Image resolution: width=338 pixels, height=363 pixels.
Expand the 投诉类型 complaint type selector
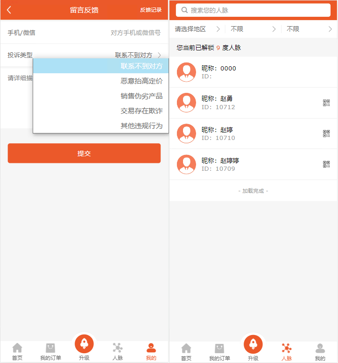[x=138, y=55]
